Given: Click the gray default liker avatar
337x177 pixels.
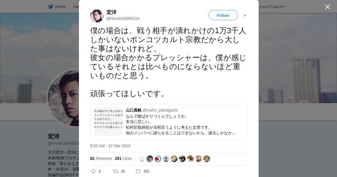Looking at the screenshot, I should pos(166,159).
